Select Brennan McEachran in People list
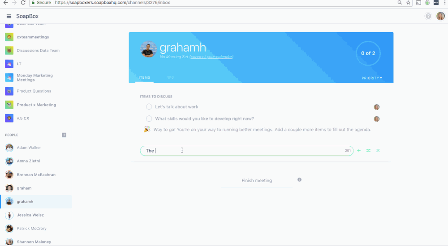This screenshot has width=448, height=246. pos(36,174)
